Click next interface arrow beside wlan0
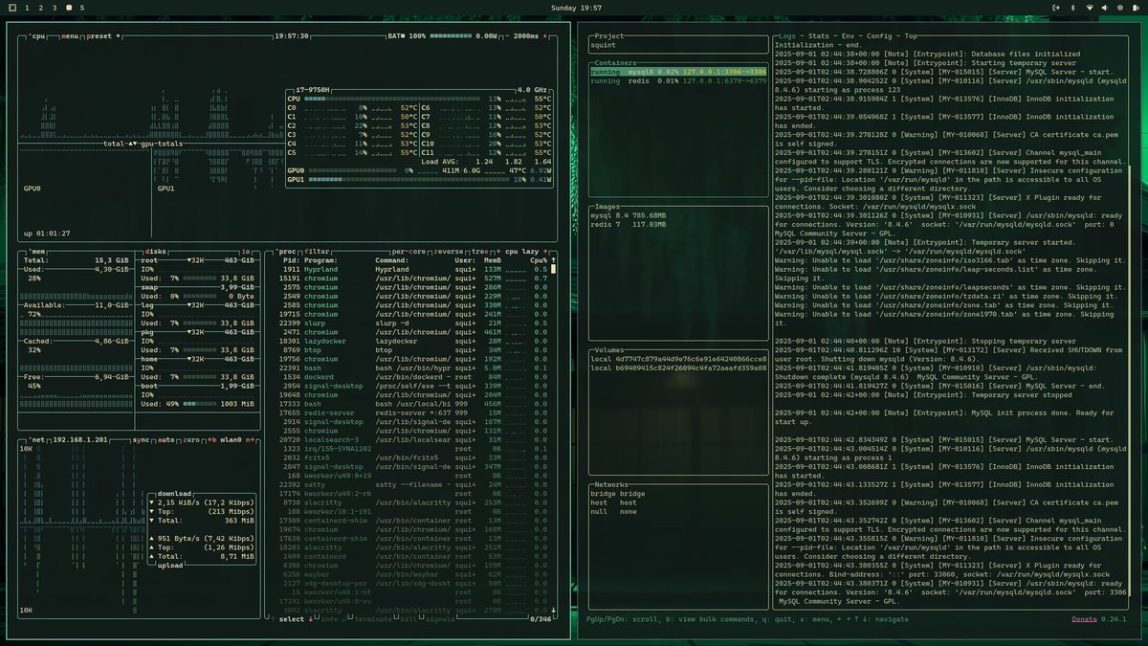1148x646 pixels. [x=250, y=440]
